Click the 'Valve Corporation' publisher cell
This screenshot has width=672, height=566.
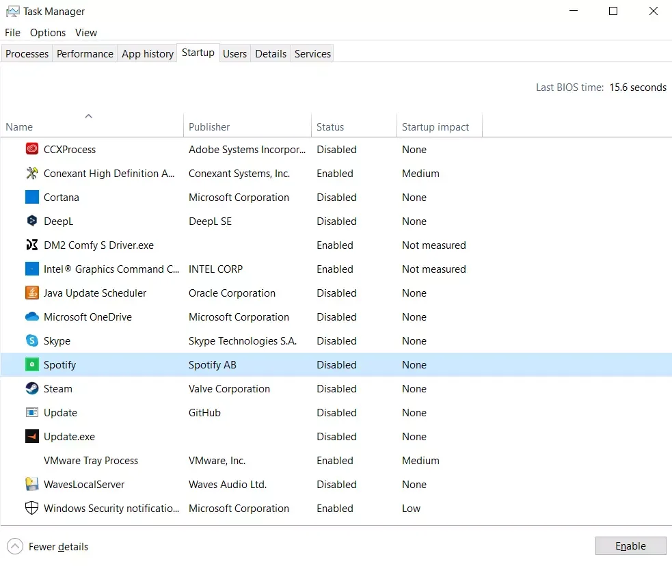[x=229, y=389]
